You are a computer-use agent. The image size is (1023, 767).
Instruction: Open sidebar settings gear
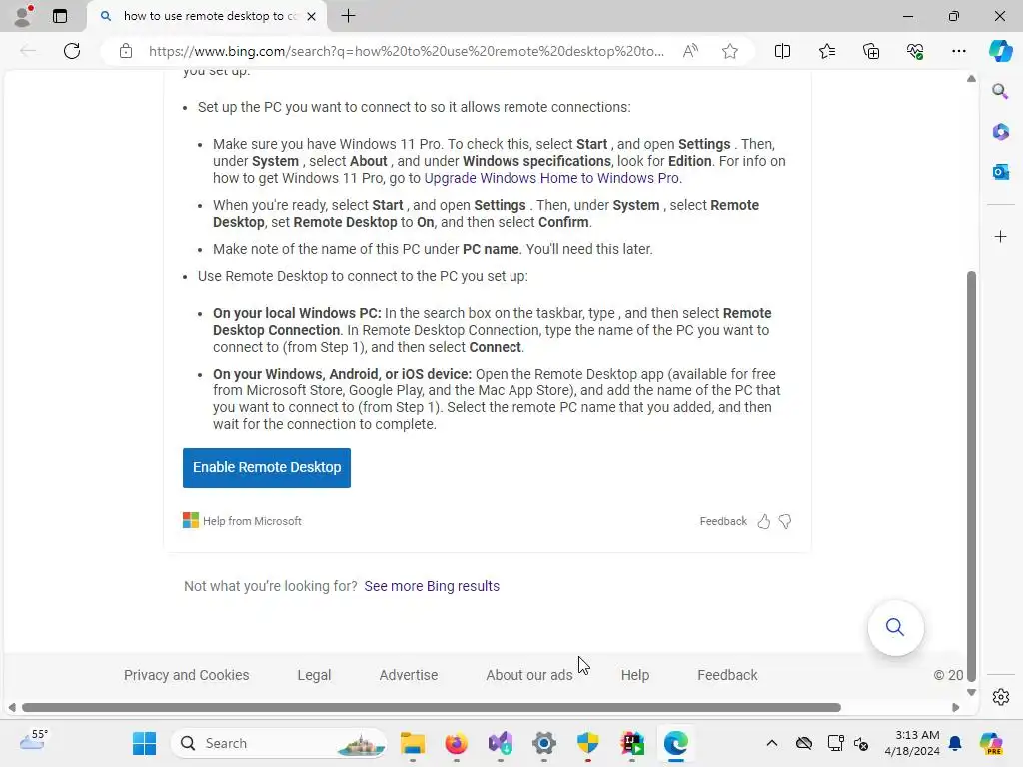pos(1000,697)
